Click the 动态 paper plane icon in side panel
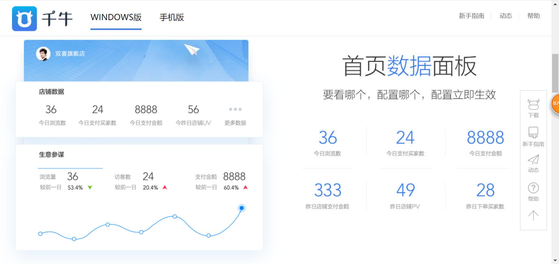The height and width of the screenshot is (264, 559). tap(533, 159)
